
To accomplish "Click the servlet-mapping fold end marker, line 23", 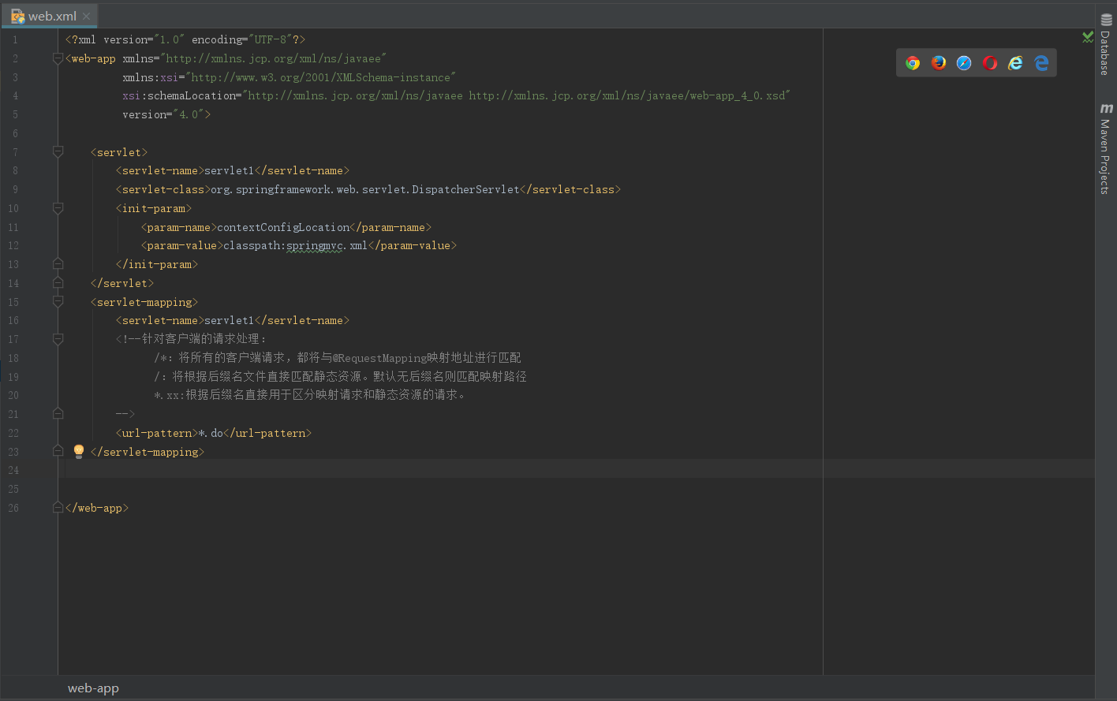I will click(58, 451).
